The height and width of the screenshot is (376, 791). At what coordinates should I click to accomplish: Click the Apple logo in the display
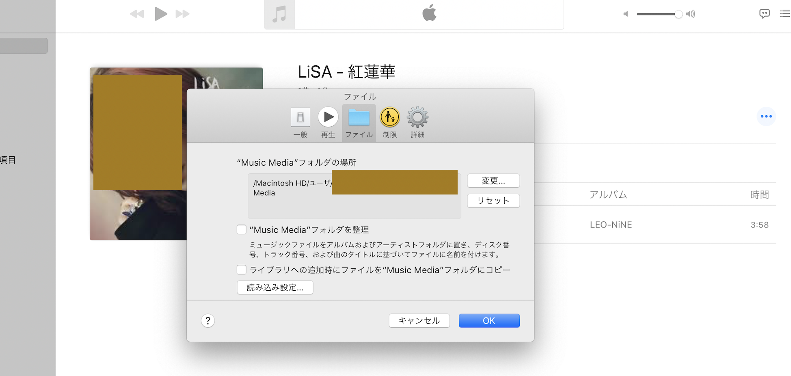429,13
